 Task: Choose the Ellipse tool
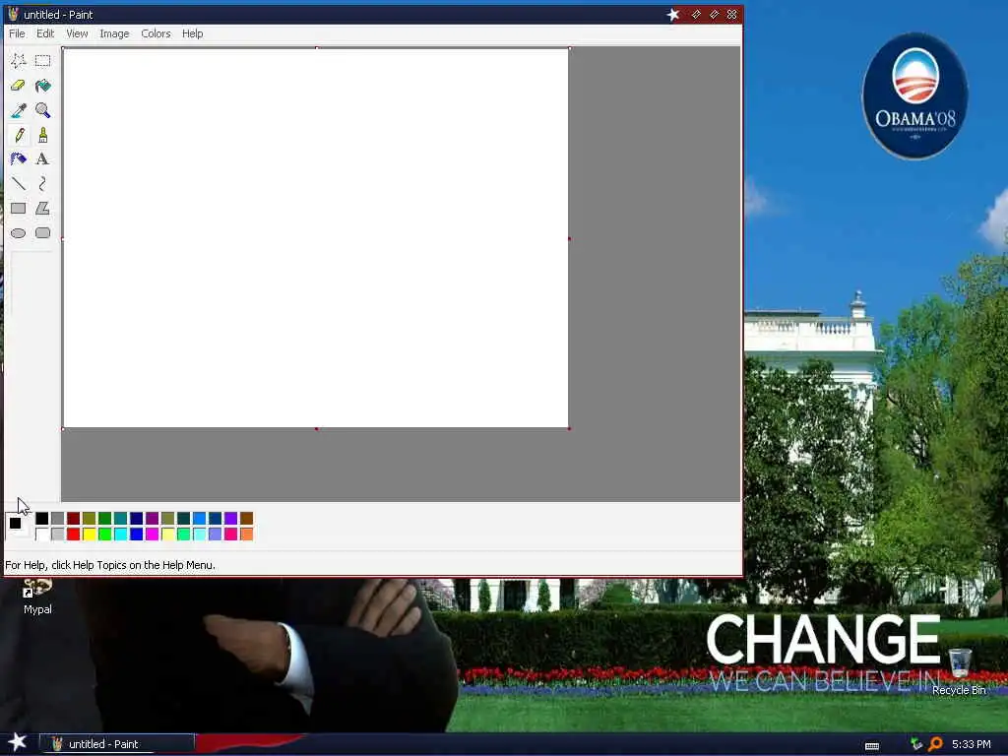[x=19, y=232]
